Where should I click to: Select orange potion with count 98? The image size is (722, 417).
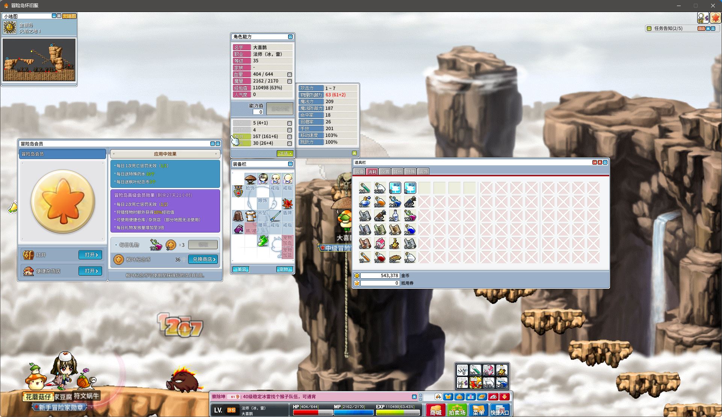(379, 202)
